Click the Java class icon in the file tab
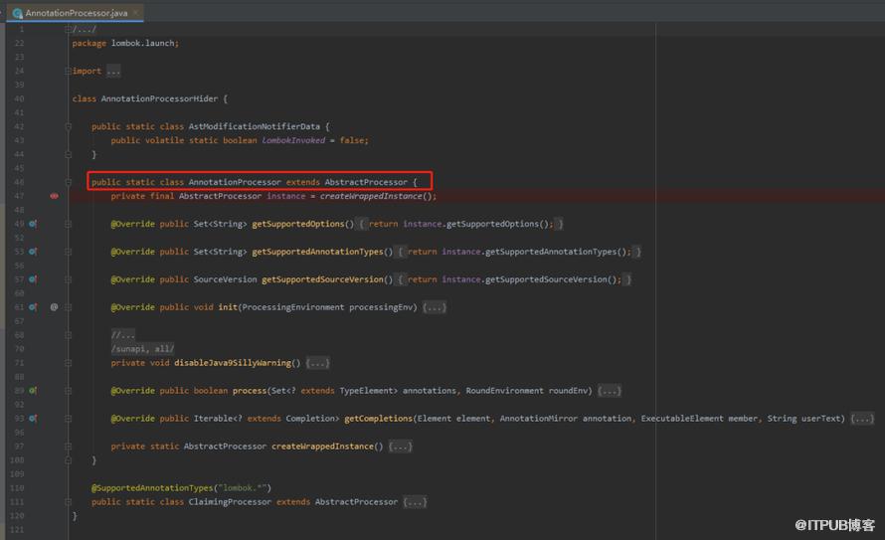Image resolution: width=885 pixels, height=540 pixels. click(17, 13)
